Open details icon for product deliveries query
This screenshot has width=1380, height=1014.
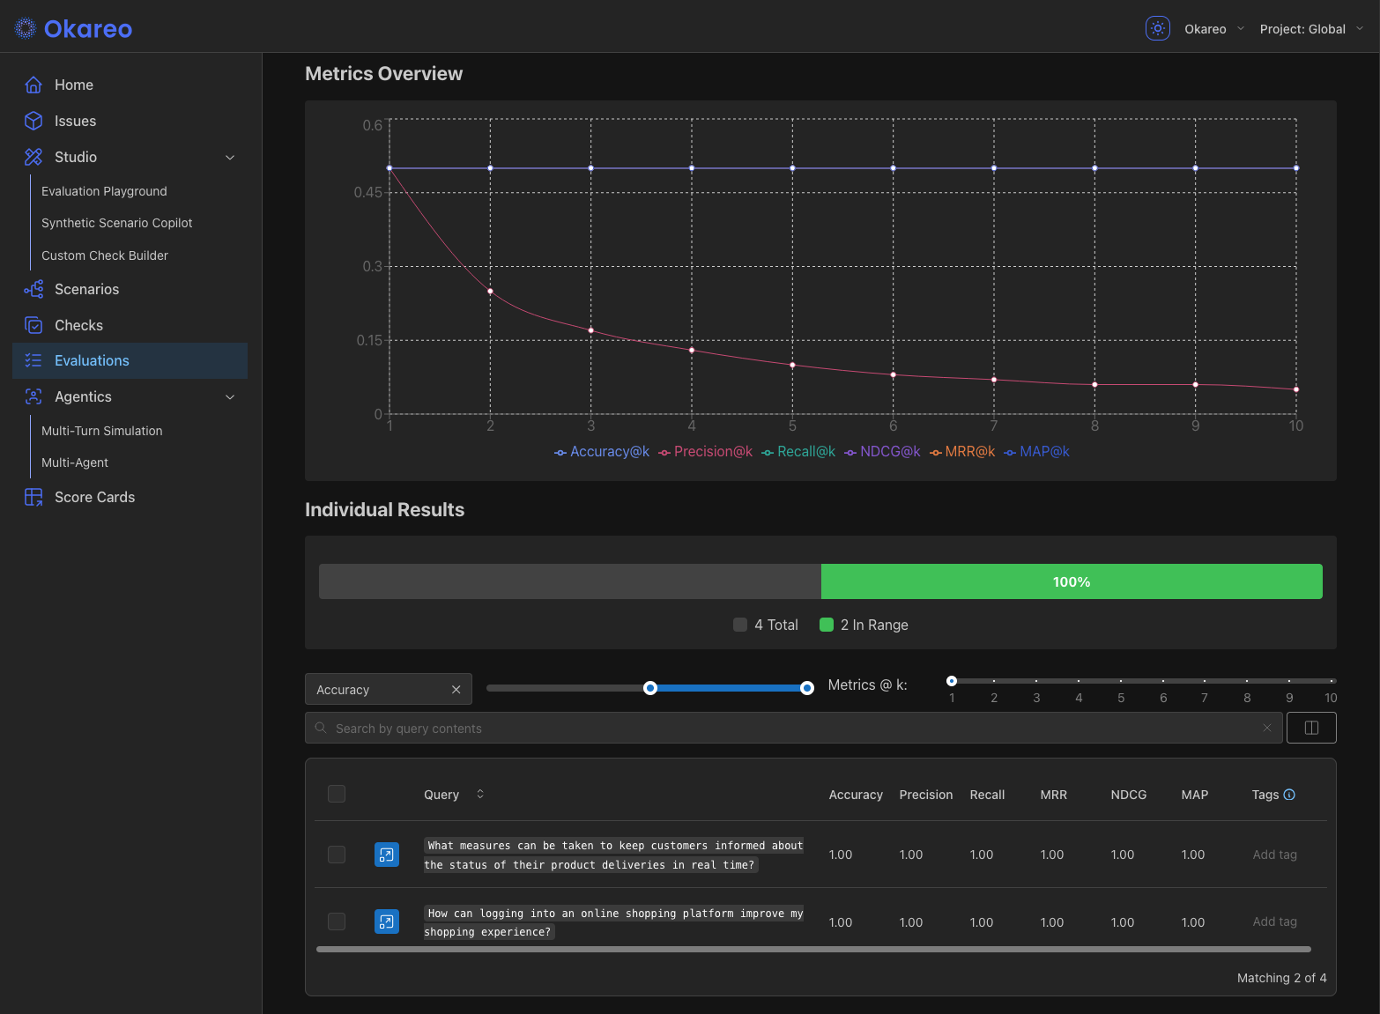(x=387, y=855)
